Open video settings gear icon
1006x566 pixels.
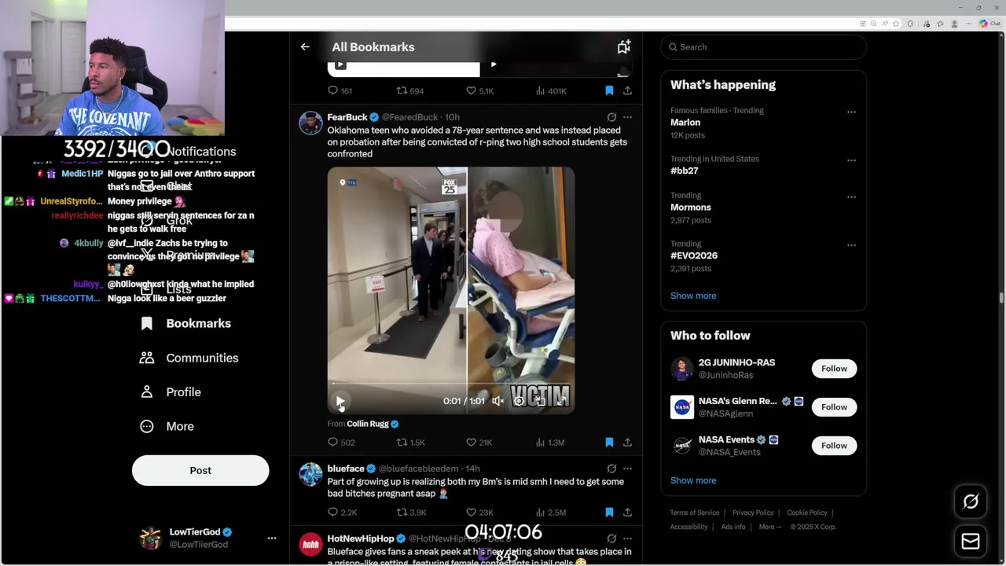(x=519, y=401)
